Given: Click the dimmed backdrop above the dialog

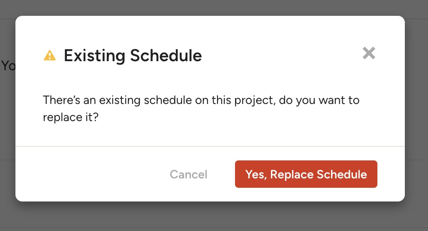Looking at the screenshot, I should point(214,8).
